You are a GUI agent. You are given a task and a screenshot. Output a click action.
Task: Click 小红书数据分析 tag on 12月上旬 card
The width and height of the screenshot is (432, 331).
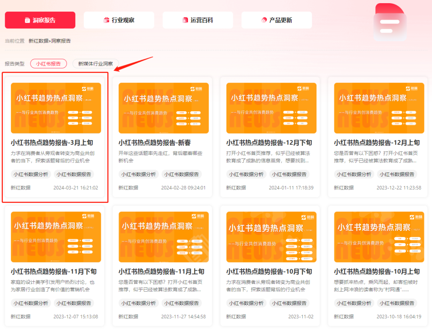354,175
